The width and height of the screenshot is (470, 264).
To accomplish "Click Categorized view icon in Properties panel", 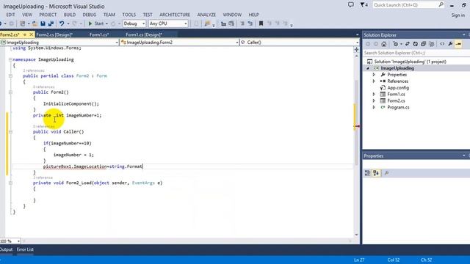I will (x=367, y=173).
